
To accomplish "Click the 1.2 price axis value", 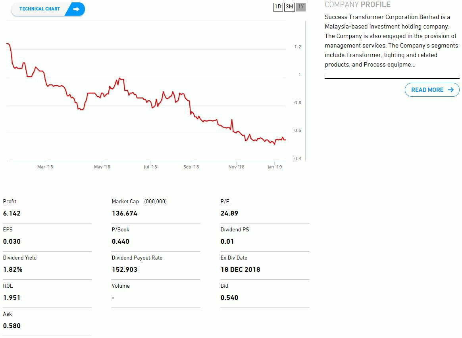I will click(x=298, y=47).
